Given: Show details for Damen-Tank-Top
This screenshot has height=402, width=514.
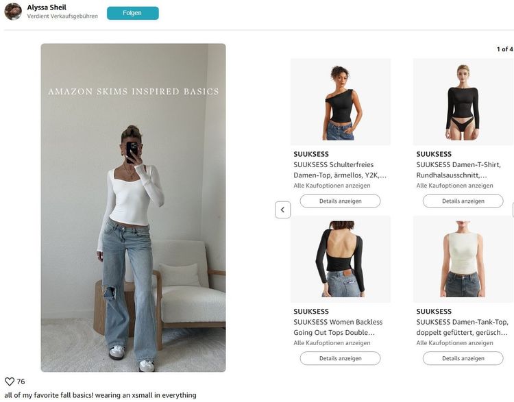Looking at the screenshot, I should pyautogui.click(x=463, y=358).
